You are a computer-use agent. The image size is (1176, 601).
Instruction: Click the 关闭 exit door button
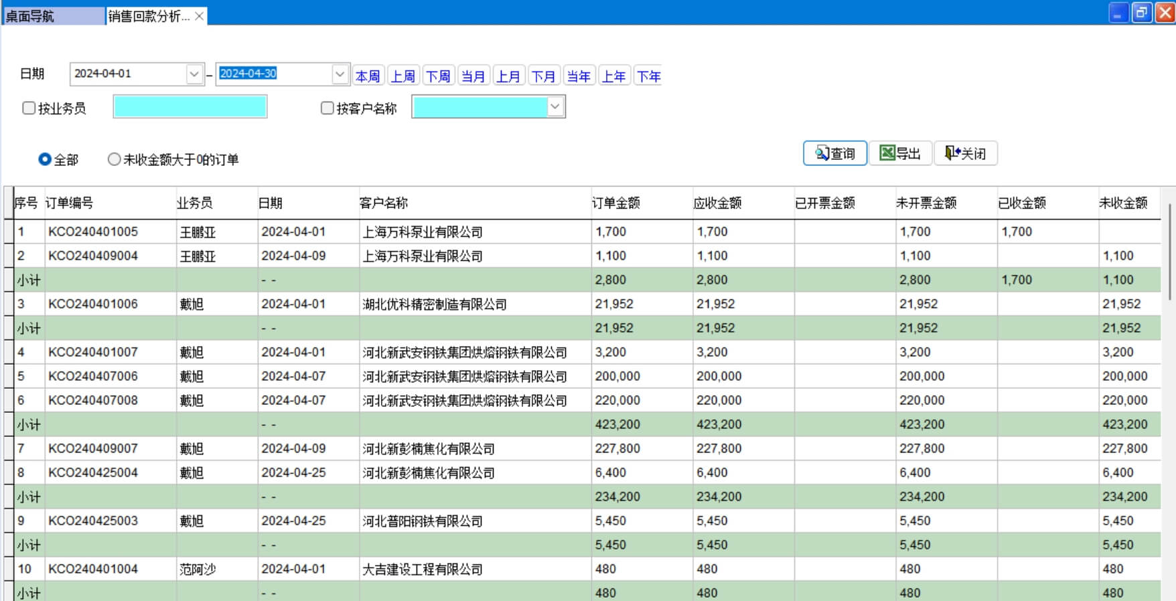click(965, 153)
